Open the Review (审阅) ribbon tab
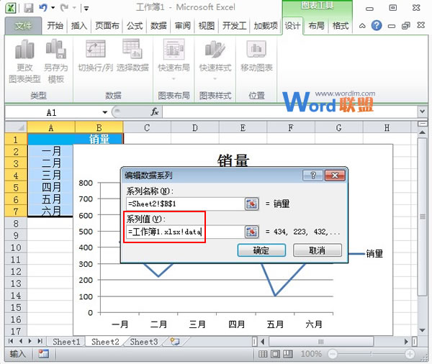Viewport: 432px width, 364px height. (183, 26)
